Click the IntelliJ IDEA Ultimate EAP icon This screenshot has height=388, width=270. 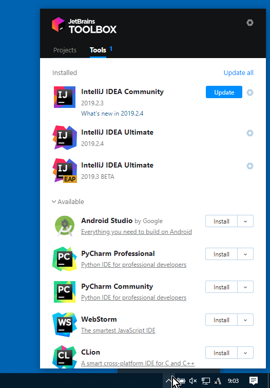point(65,171)
